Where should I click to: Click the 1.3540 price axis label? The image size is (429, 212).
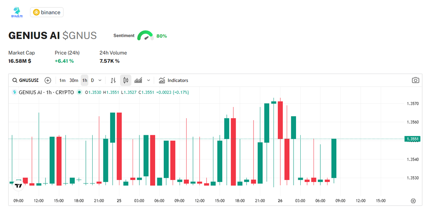[413, 159]
